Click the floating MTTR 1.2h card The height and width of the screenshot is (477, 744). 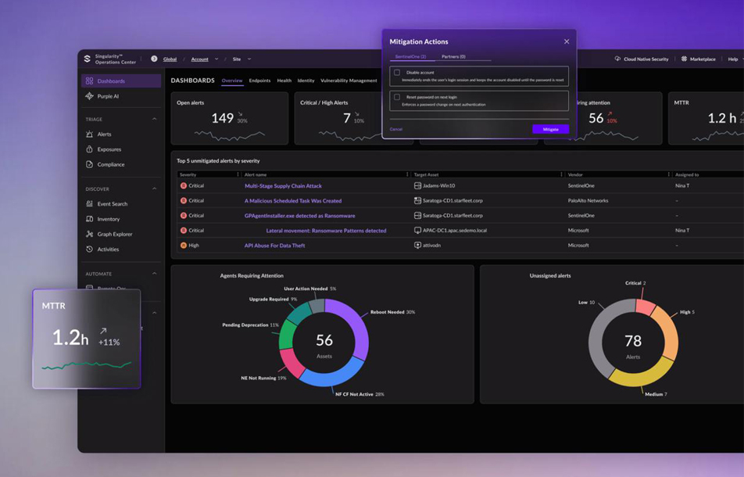86,339
